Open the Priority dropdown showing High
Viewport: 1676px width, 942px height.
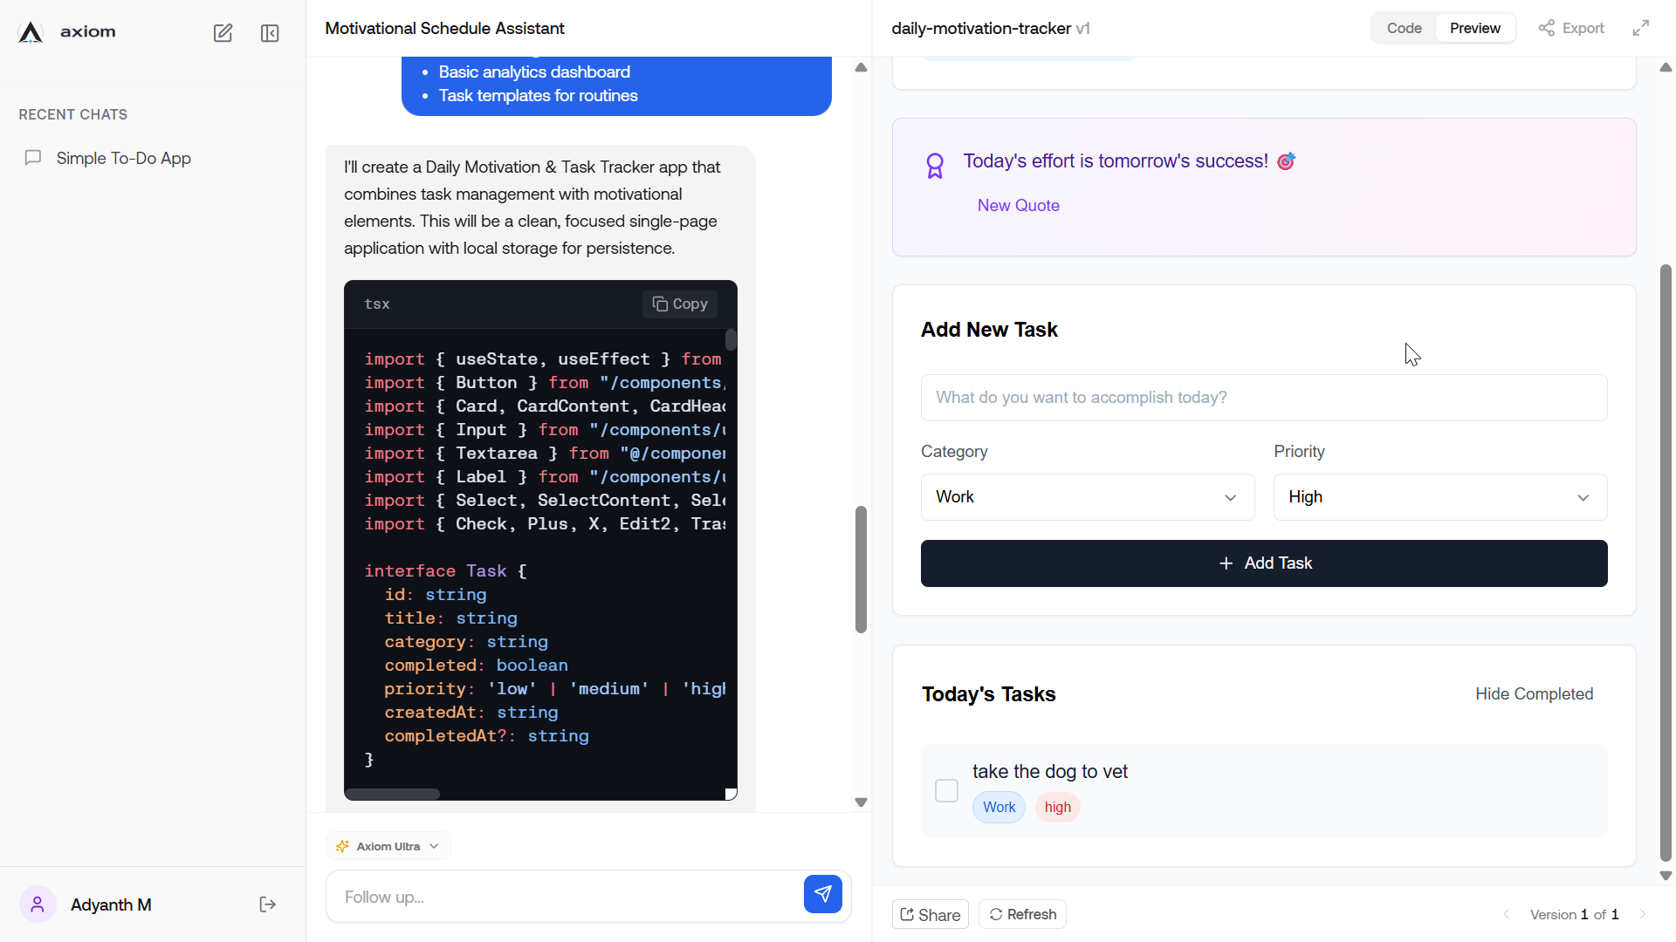click(x=1439, y=496)
